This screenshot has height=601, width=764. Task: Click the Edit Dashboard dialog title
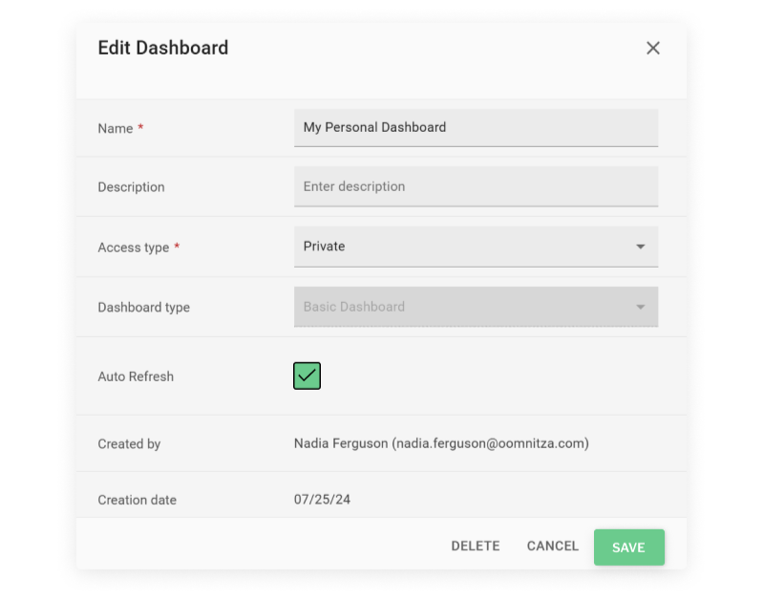click(163, 48)
